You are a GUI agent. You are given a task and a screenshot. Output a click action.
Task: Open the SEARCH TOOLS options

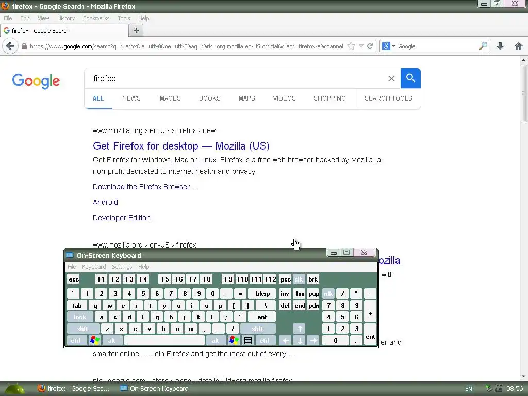tap(388, 98)
